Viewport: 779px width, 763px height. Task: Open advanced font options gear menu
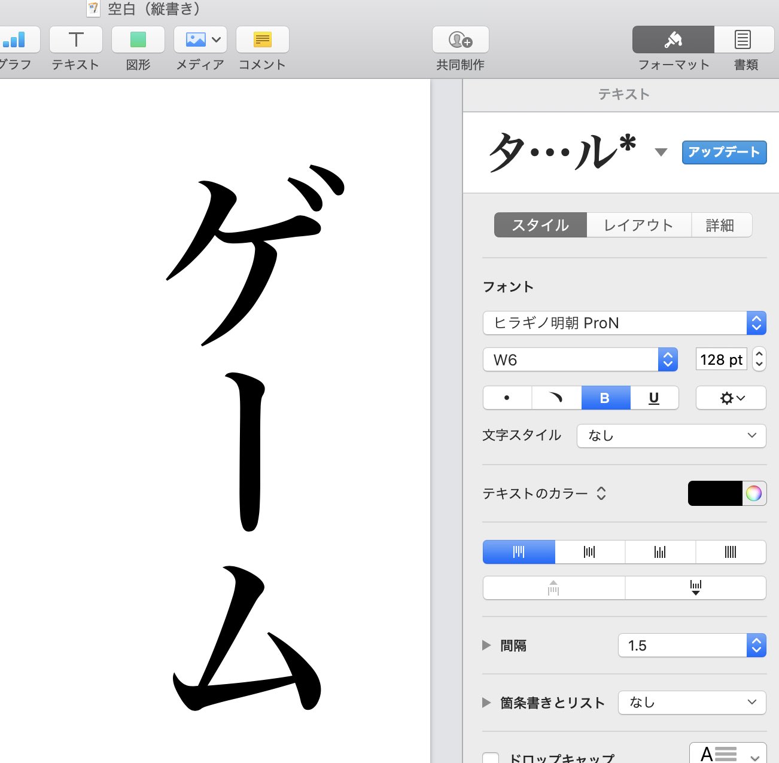tap(731, 398)
